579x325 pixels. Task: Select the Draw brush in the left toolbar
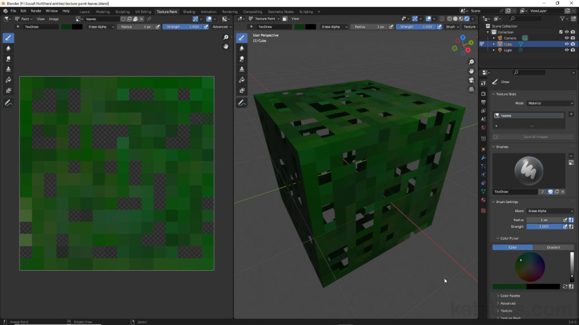pos(7,38)
